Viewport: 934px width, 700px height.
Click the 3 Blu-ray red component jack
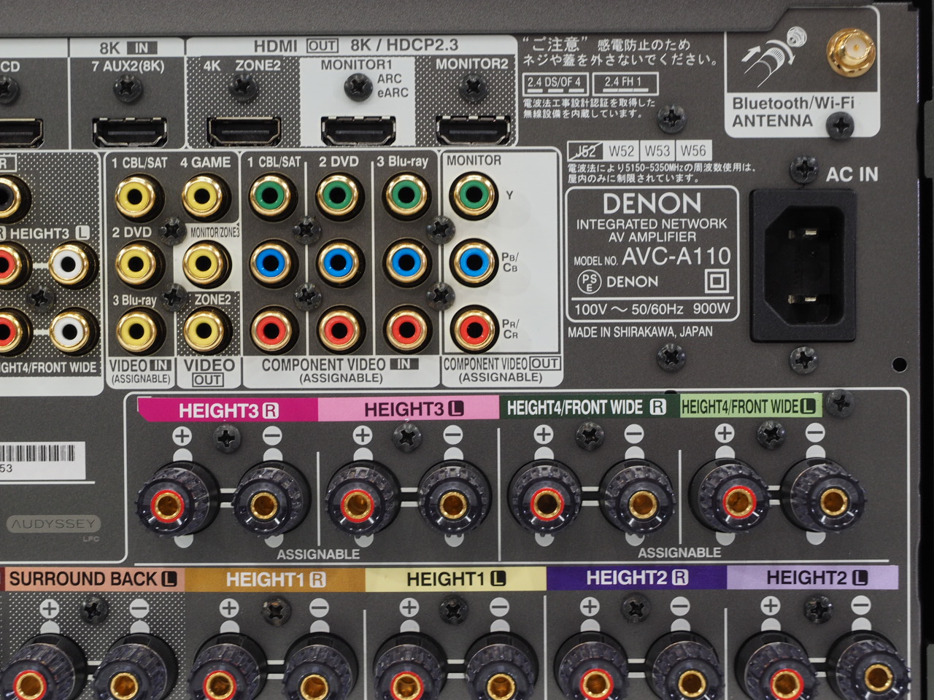click(407, 329)
